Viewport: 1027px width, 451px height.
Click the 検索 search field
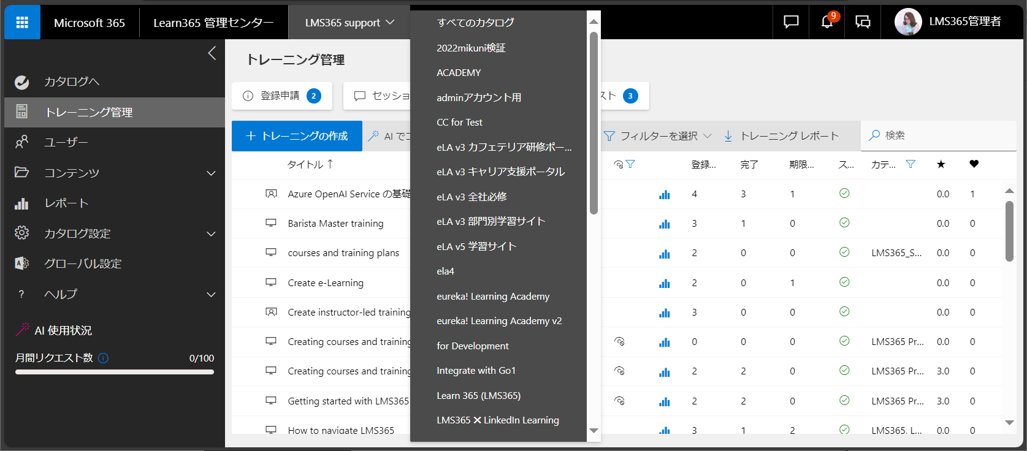point(938,135)
